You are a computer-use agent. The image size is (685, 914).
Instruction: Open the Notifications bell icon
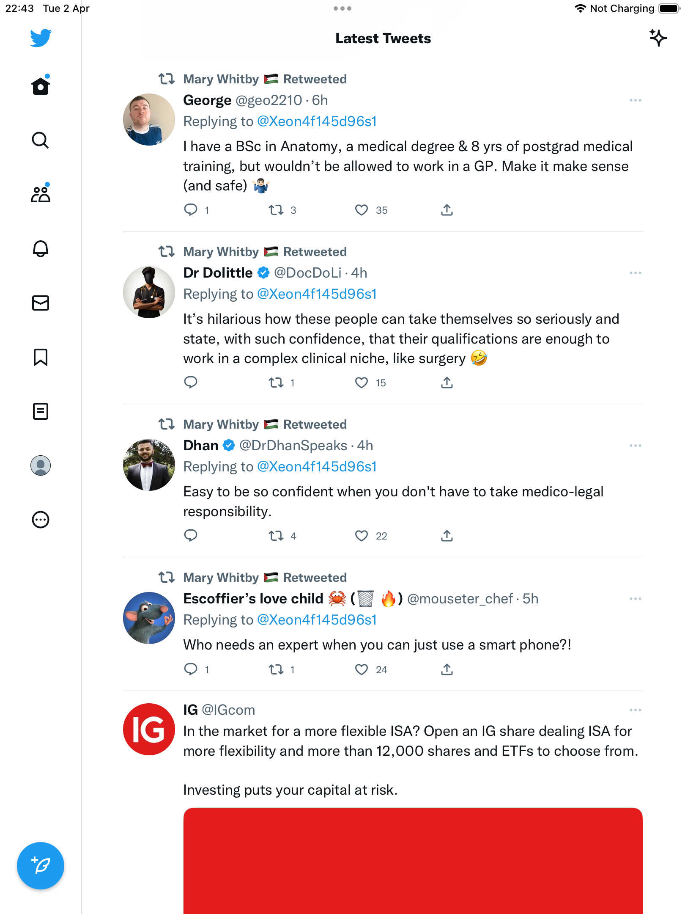(41, 248)
